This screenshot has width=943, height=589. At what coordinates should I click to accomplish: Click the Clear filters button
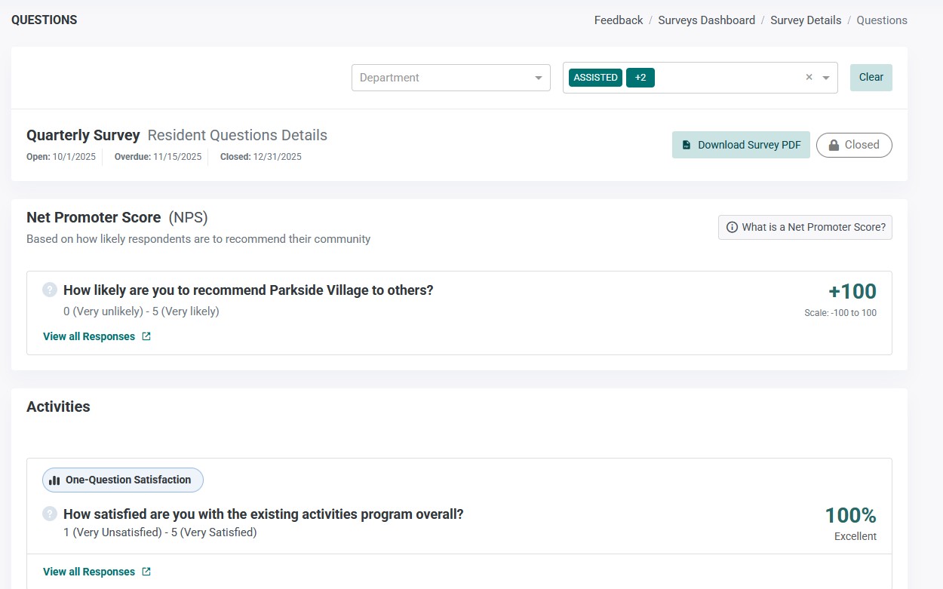[x=871, y=77]
